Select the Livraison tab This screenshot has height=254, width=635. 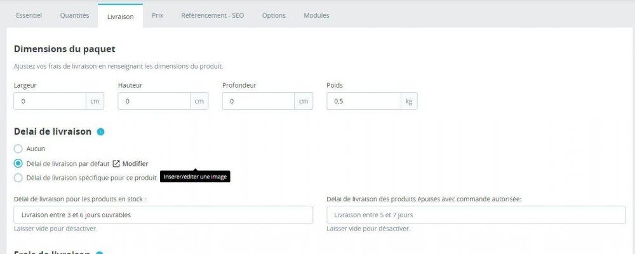(x=120, y=17)
